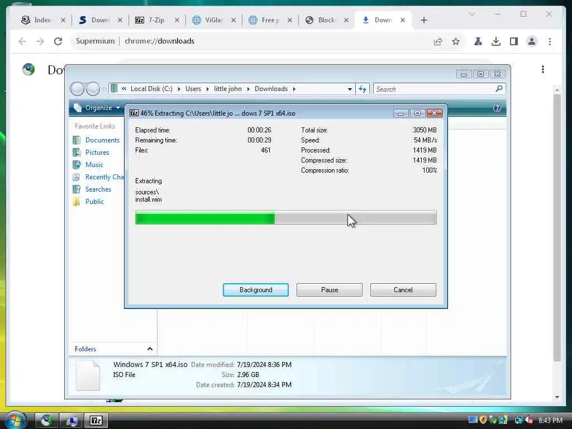Click browser forward arrow
Viewport: 572px width, 429px height.
coord(40,41)
